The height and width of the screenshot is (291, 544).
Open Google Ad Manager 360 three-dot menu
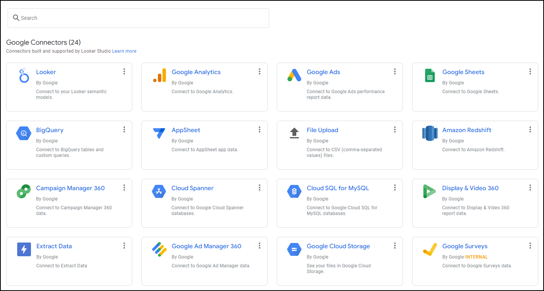(x=260, y=246)
